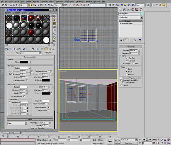
Task: Select the Grid capping radio button
Action: click(x=133, y=64)
